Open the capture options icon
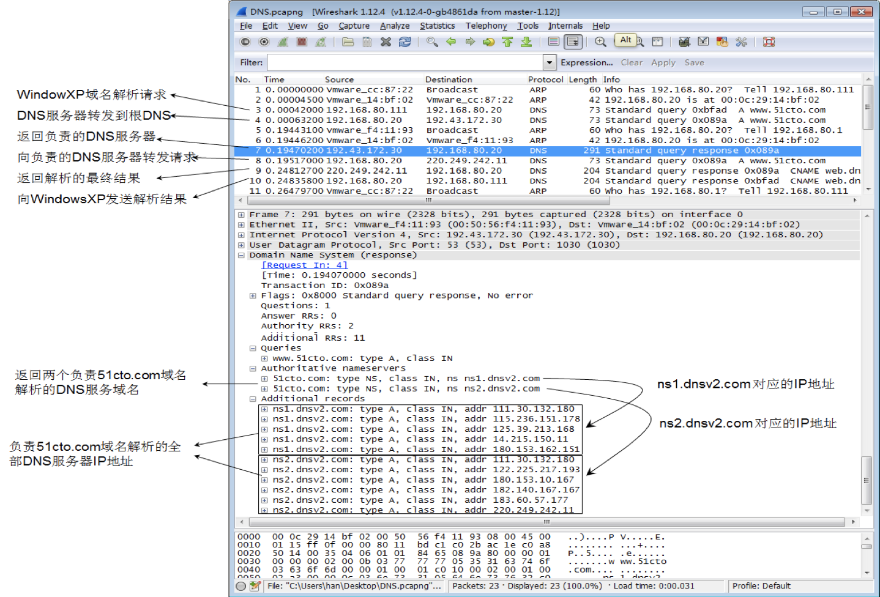Viewport: 880px width, 597px height. (264, 42)
